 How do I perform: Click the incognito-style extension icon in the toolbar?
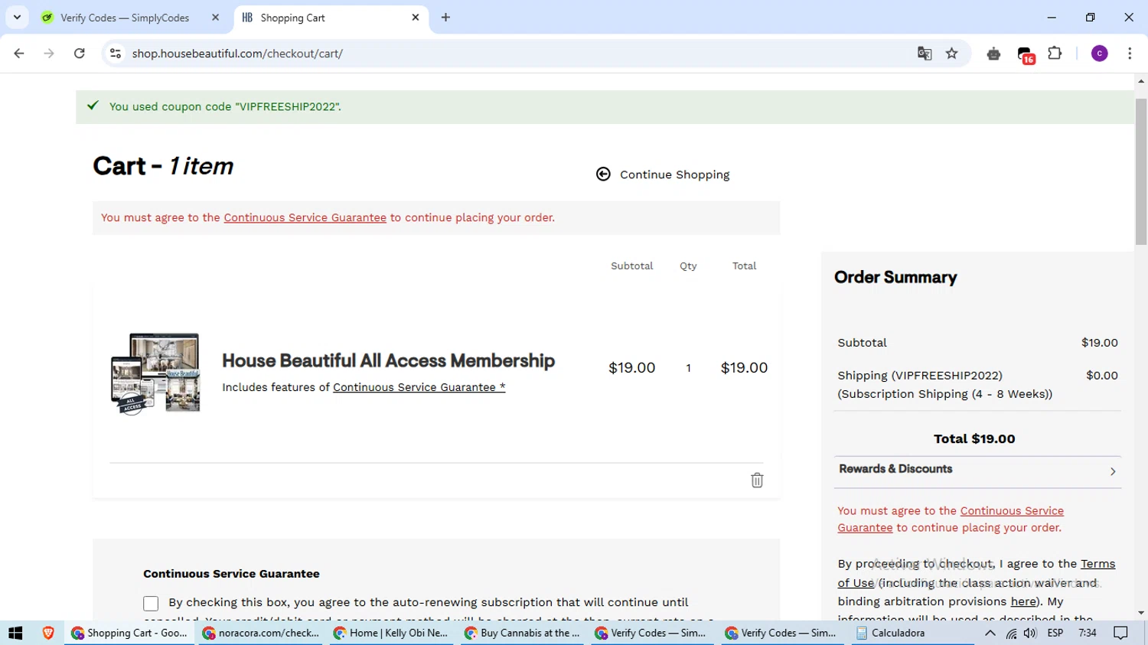(993, 54)
